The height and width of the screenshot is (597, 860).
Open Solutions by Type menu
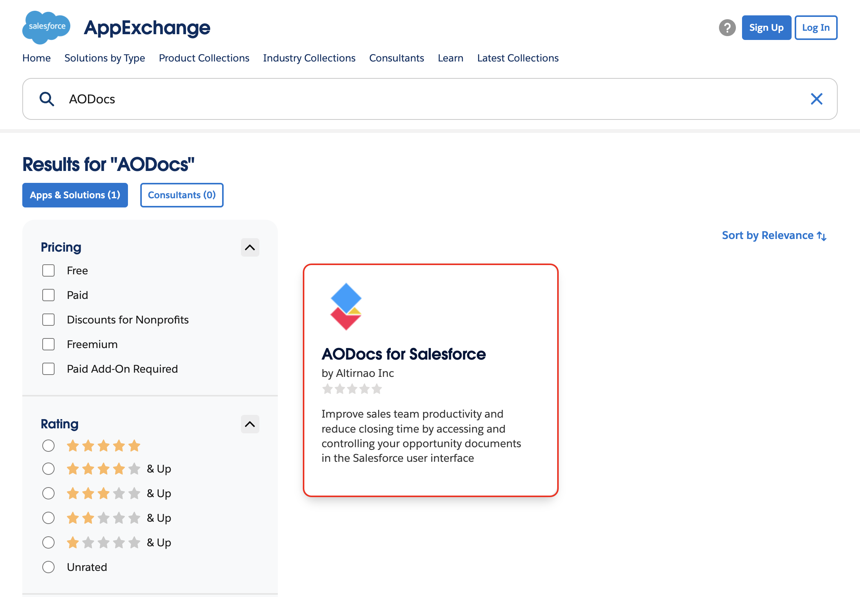[105, 58]
